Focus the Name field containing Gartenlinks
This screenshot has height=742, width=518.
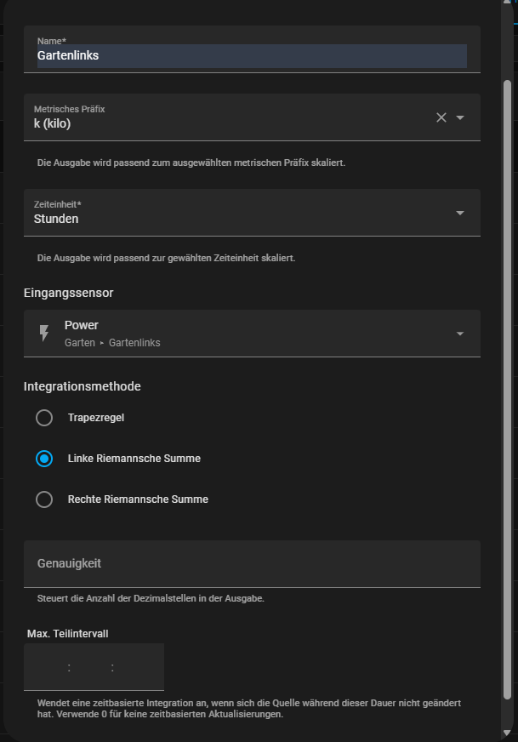pos(252,55)
